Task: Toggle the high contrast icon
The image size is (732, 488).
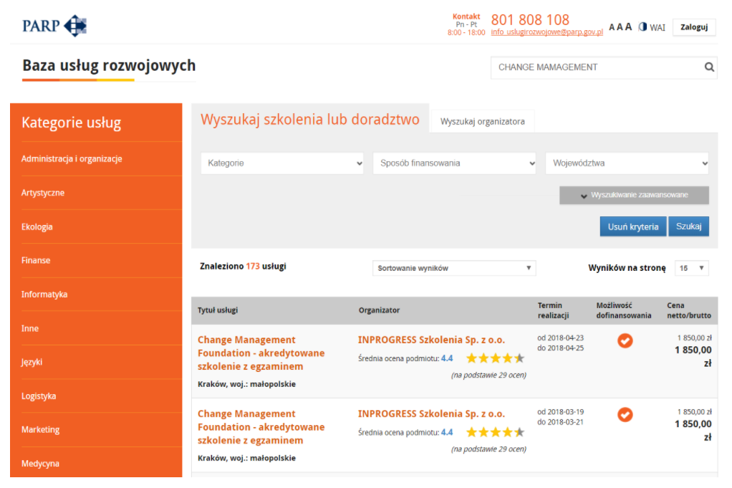Action: click(x=642, y=27)
